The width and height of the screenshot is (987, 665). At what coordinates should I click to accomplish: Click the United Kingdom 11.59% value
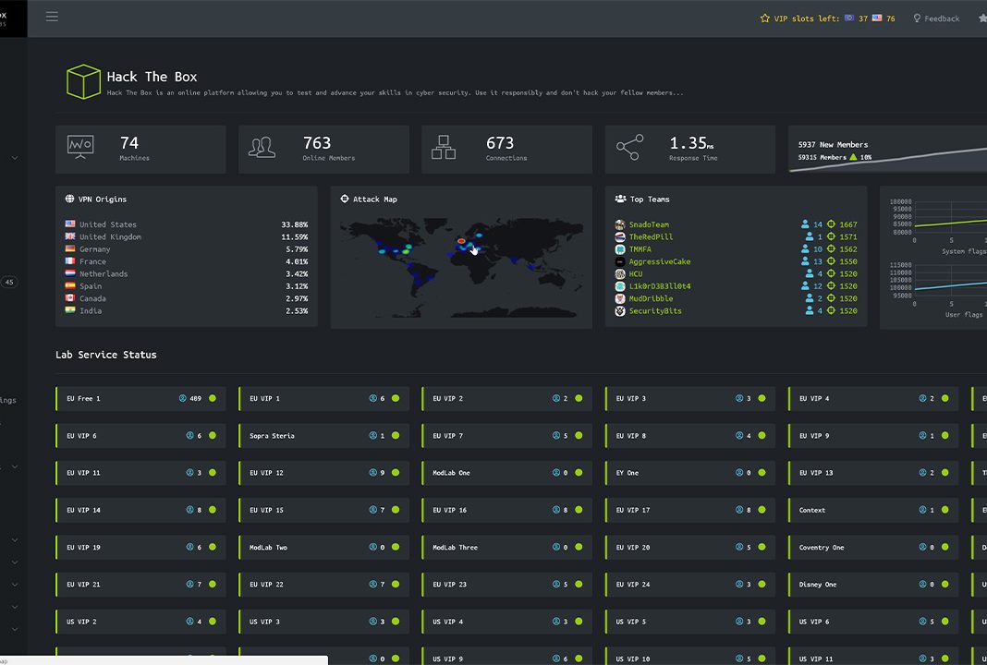coord(295,237)
